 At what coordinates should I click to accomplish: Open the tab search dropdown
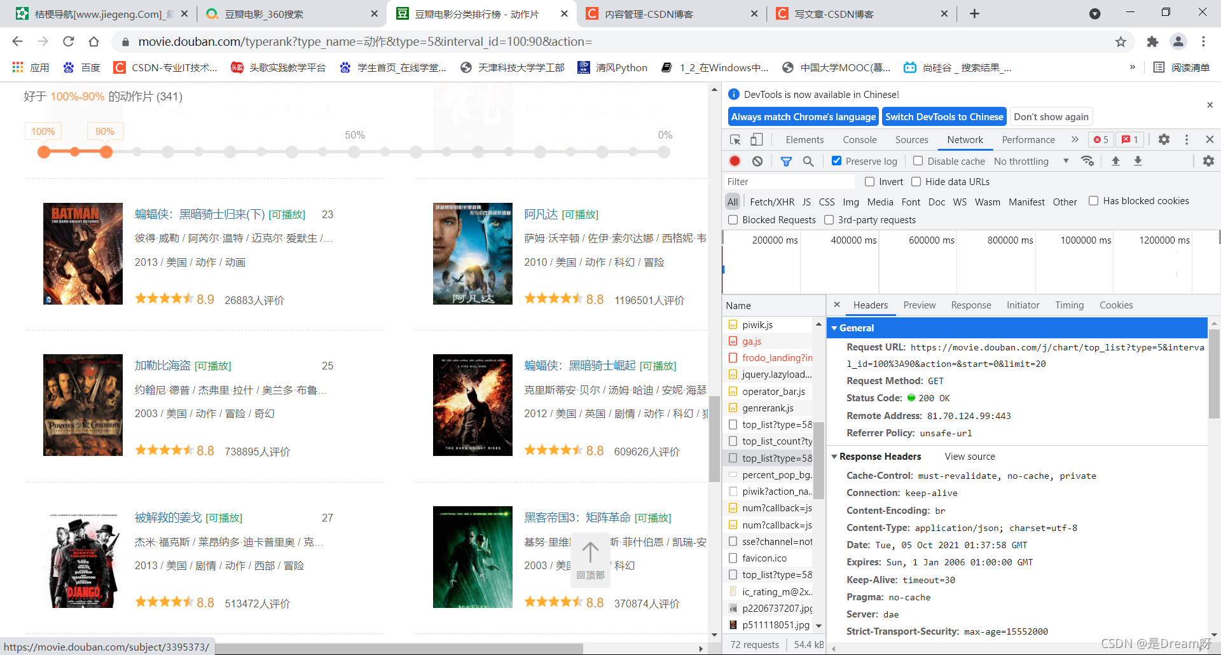pyautogui.click(x=1094, y=13)
